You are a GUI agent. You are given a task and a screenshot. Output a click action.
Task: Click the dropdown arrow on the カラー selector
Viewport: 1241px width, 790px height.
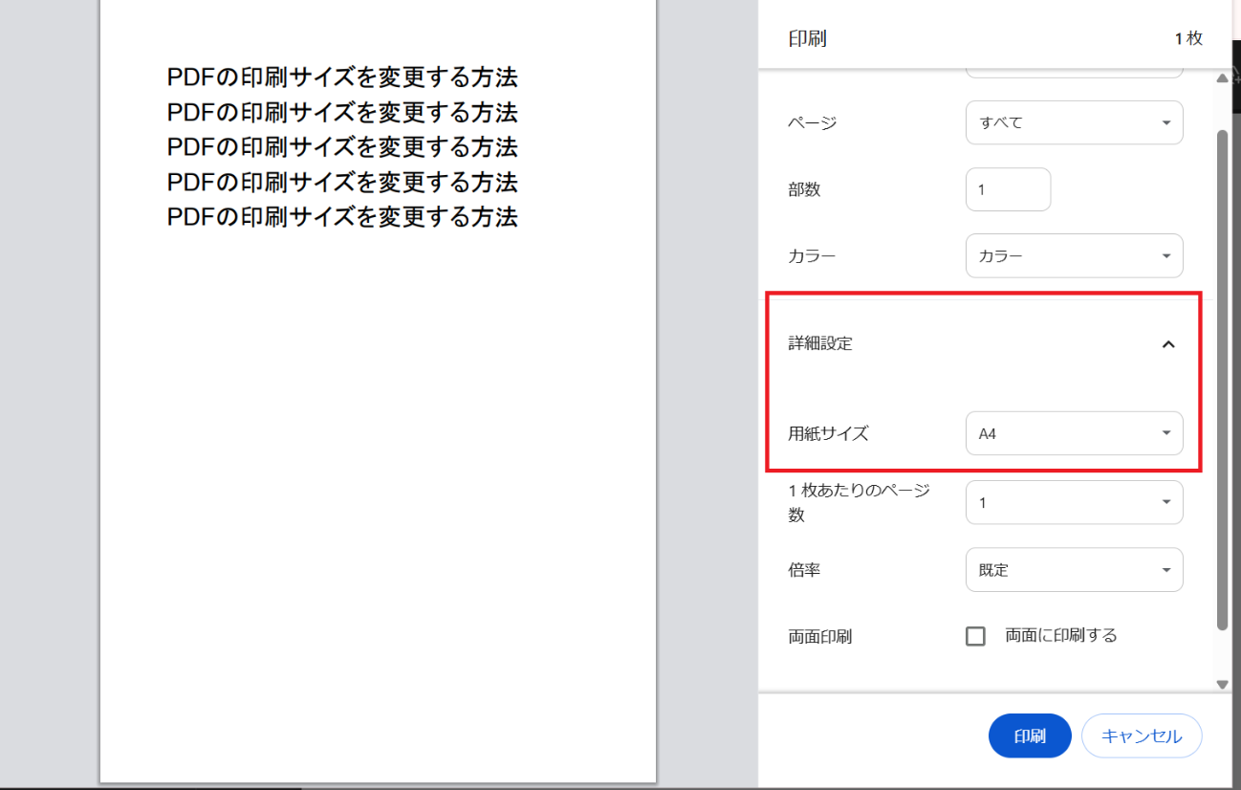point(1165,255)
